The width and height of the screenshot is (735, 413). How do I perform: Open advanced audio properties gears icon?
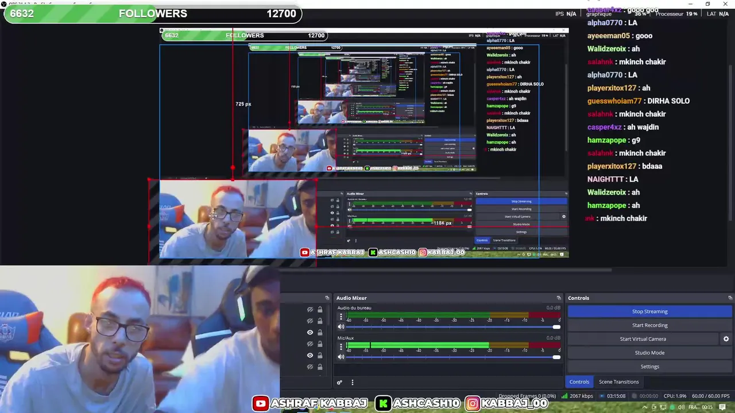point(339,383)
